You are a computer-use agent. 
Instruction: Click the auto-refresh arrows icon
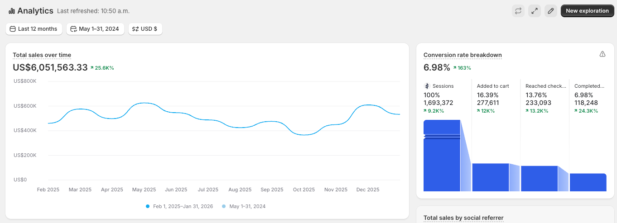click(x=518, y=11)
